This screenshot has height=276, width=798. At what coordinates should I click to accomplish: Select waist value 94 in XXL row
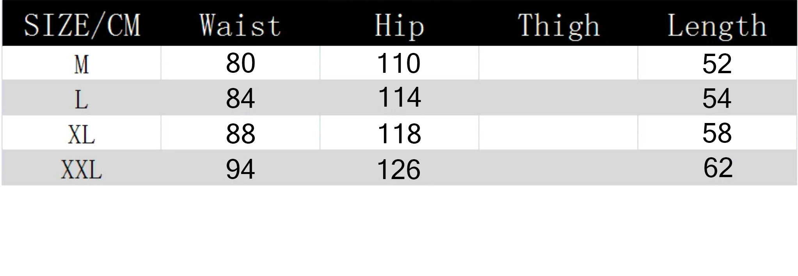[x=240, y=169]
